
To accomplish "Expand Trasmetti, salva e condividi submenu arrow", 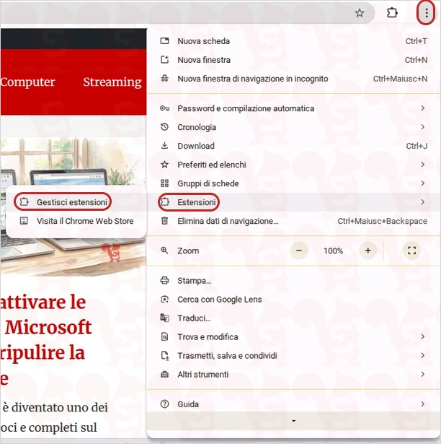I will 422,355.
